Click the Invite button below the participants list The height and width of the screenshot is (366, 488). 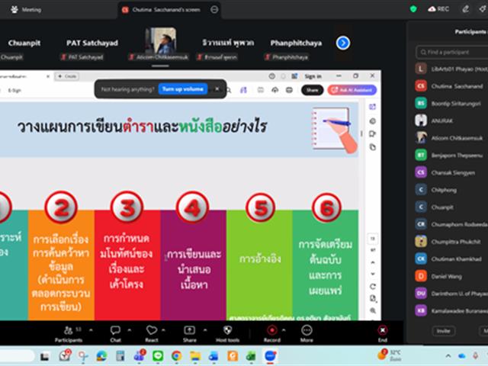coord(444,331)
